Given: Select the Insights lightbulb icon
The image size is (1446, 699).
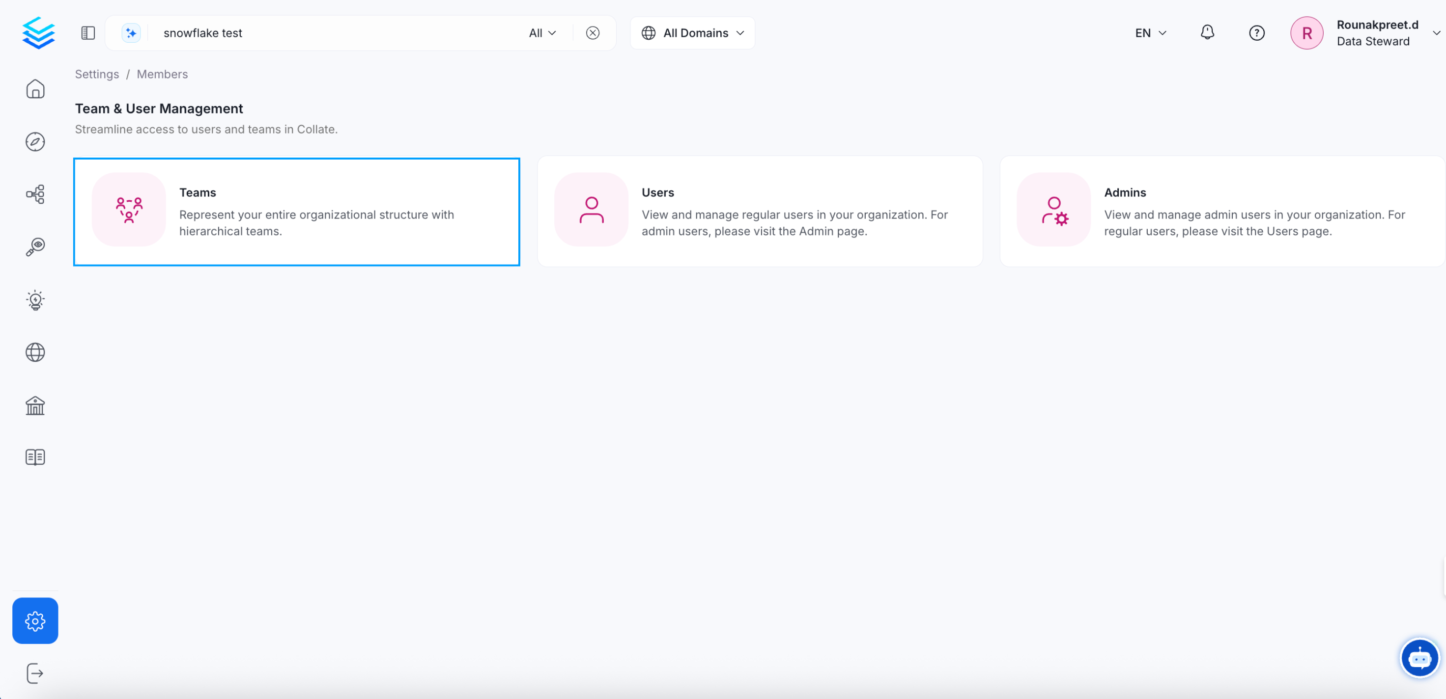Looking at the screenshot, I should coord(35,300).
